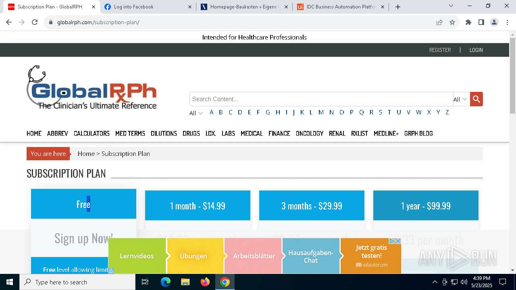Expand the All alphabet filter dropdown

tap(196, 113)
